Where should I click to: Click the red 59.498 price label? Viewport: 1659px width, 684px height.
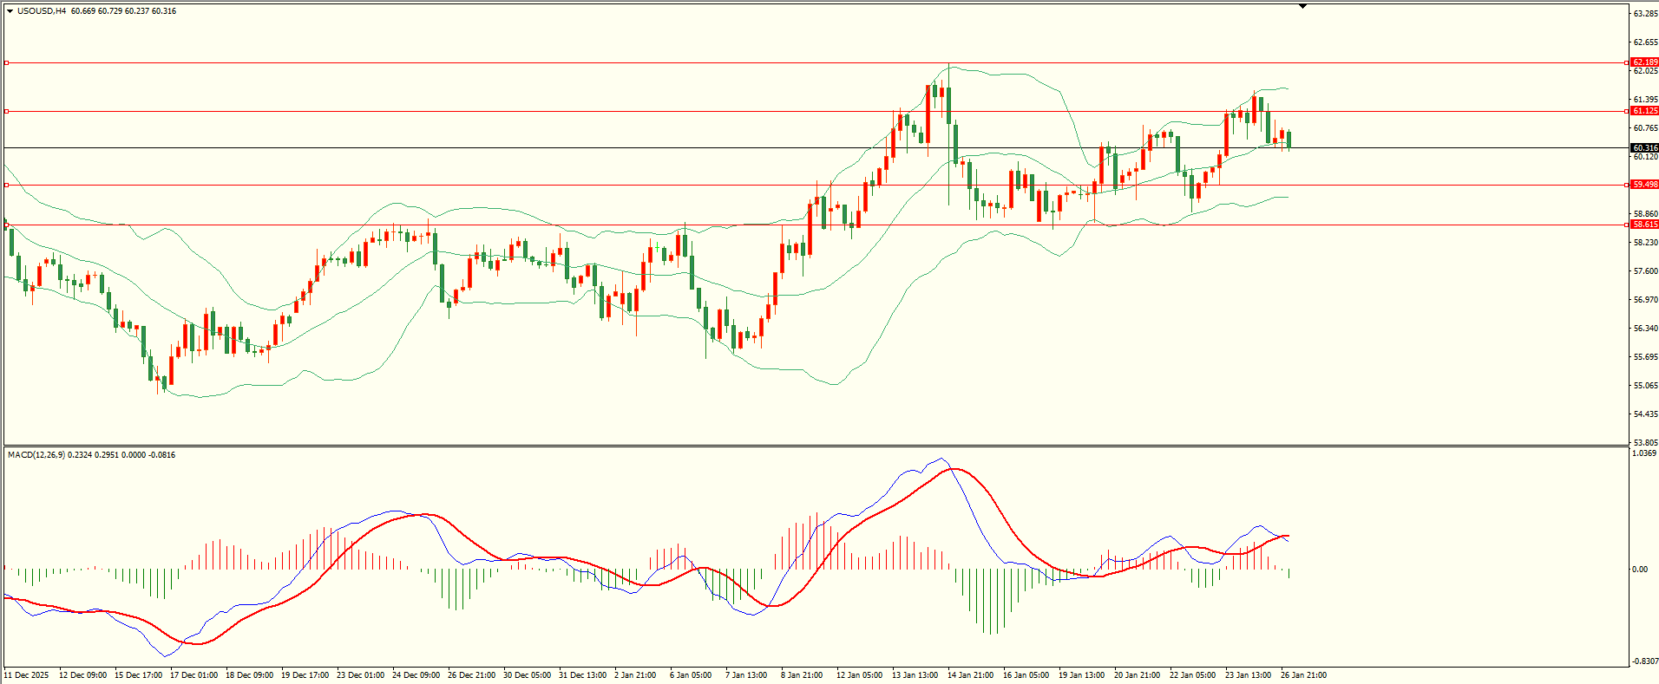(x=1644, y=185)
